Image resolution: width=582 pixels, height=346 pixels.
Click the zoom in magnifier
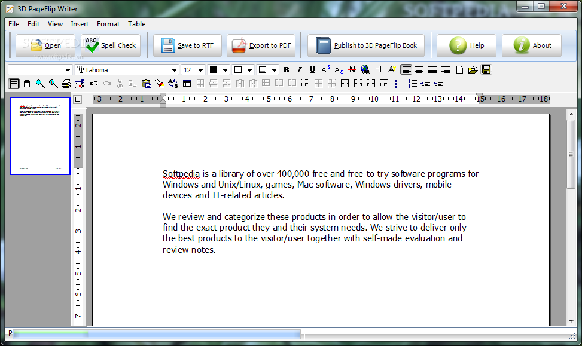[x=53, y=84]
